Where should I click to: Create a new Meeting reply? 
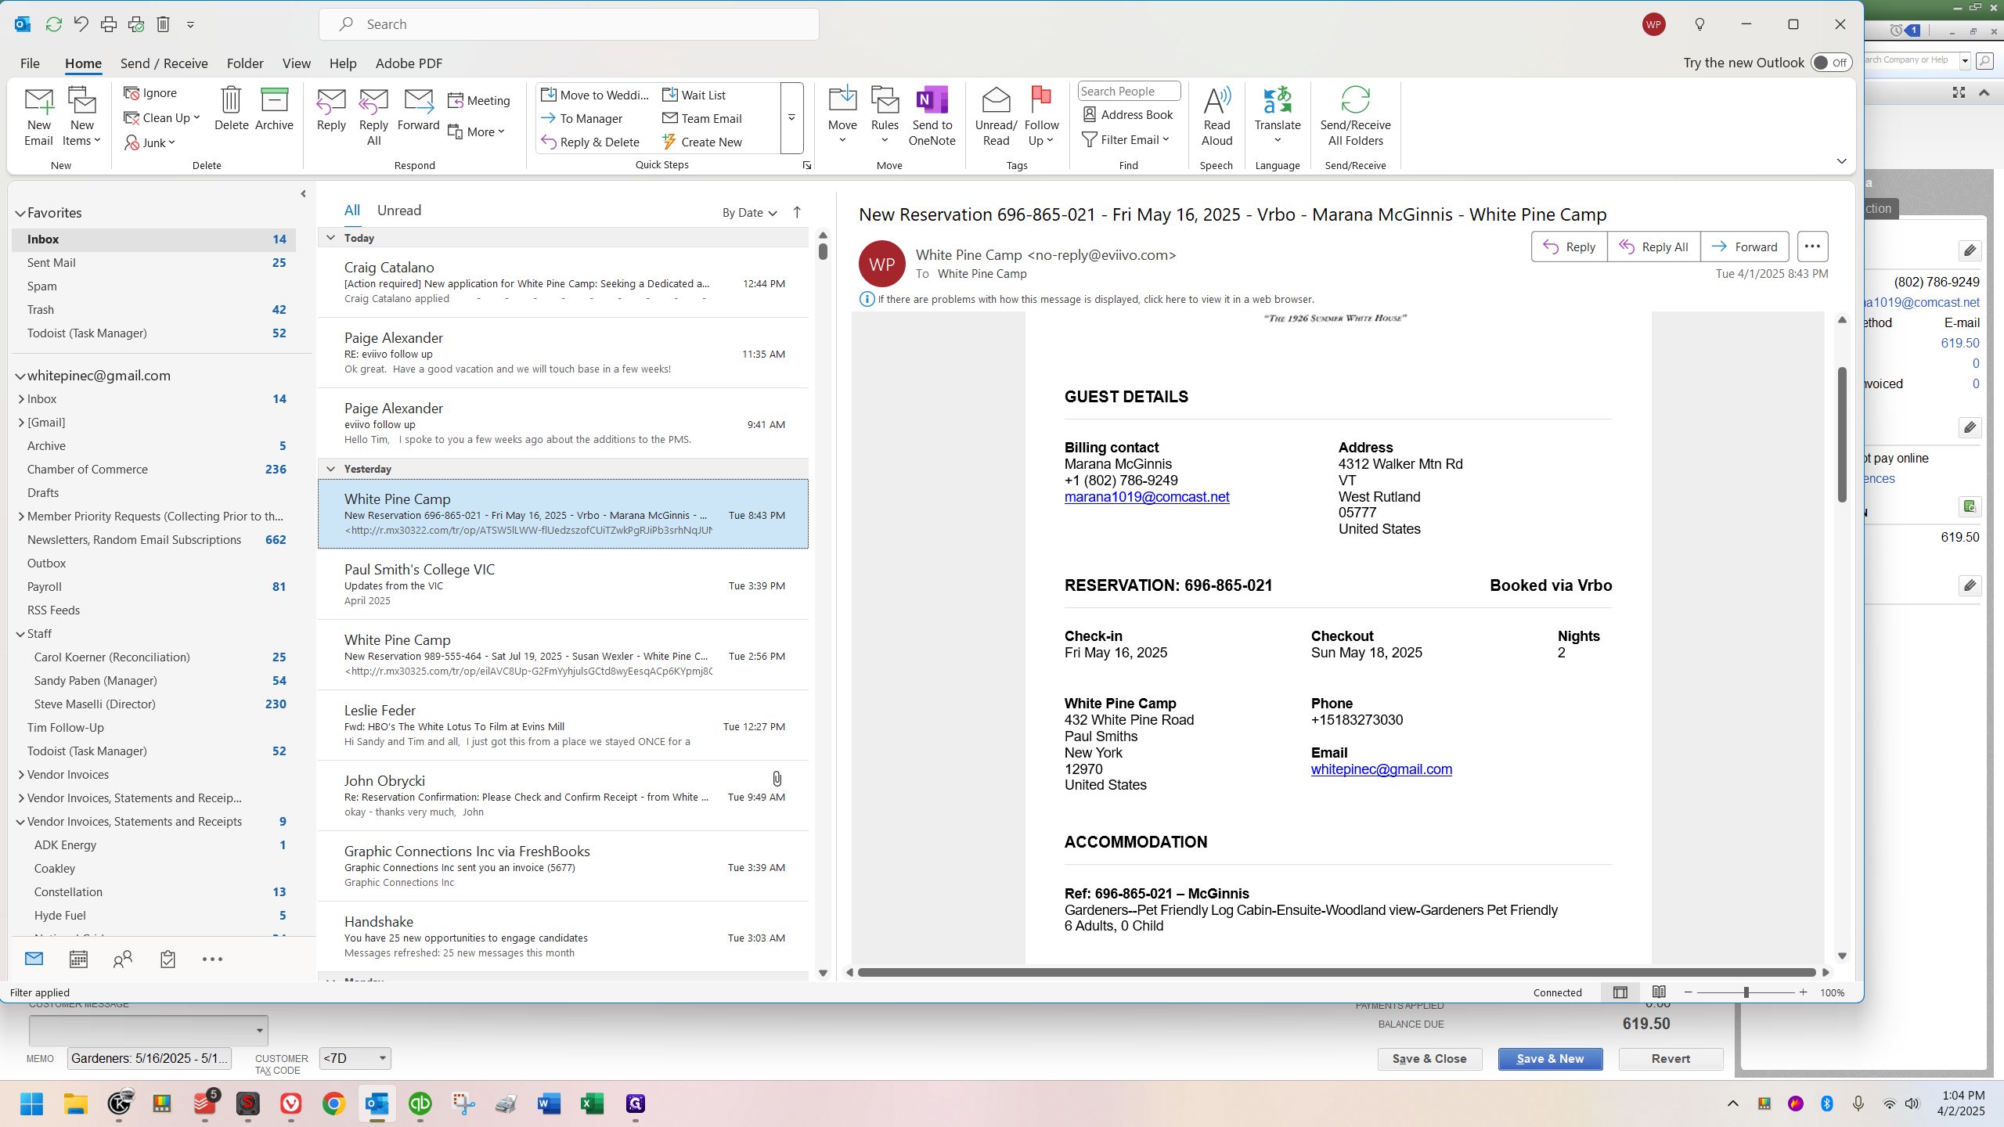479,100
